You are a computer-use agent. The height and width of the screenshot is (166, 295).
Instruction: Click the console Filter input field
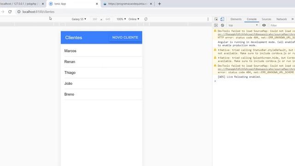point(282,25)
